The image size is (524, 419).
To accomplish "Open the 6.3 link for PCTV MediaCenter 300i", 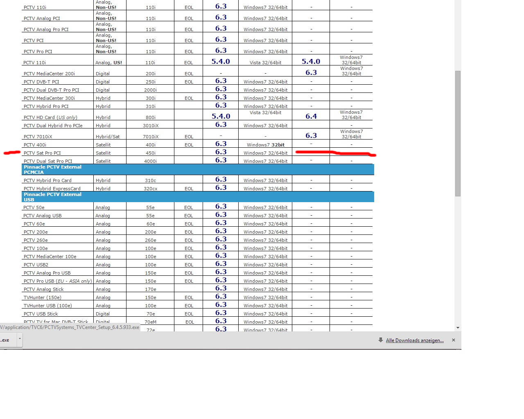I will pyautogui.click(x=221, y=97).
